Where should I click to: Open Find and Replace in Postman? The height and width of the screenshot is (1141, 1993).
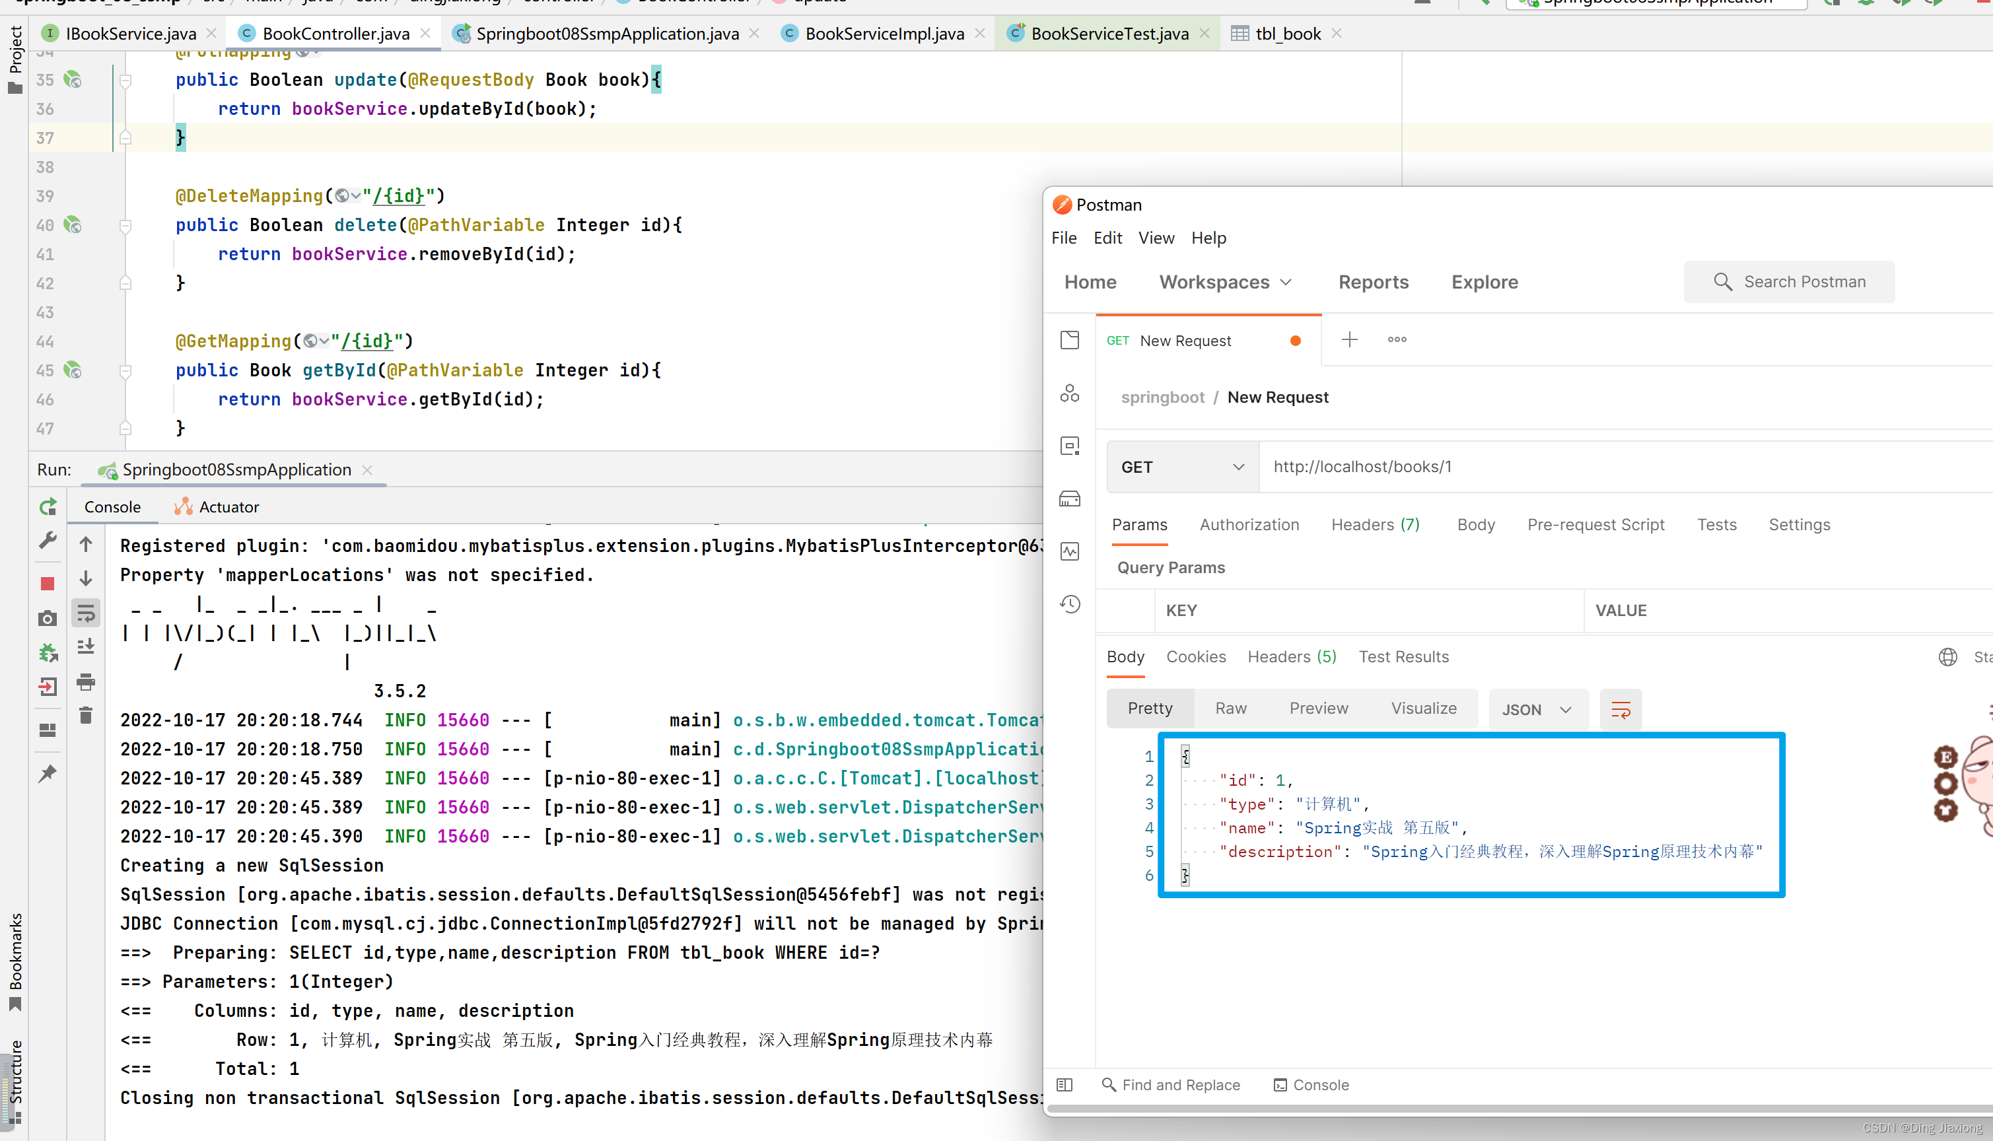(x=1170, y=1085)
